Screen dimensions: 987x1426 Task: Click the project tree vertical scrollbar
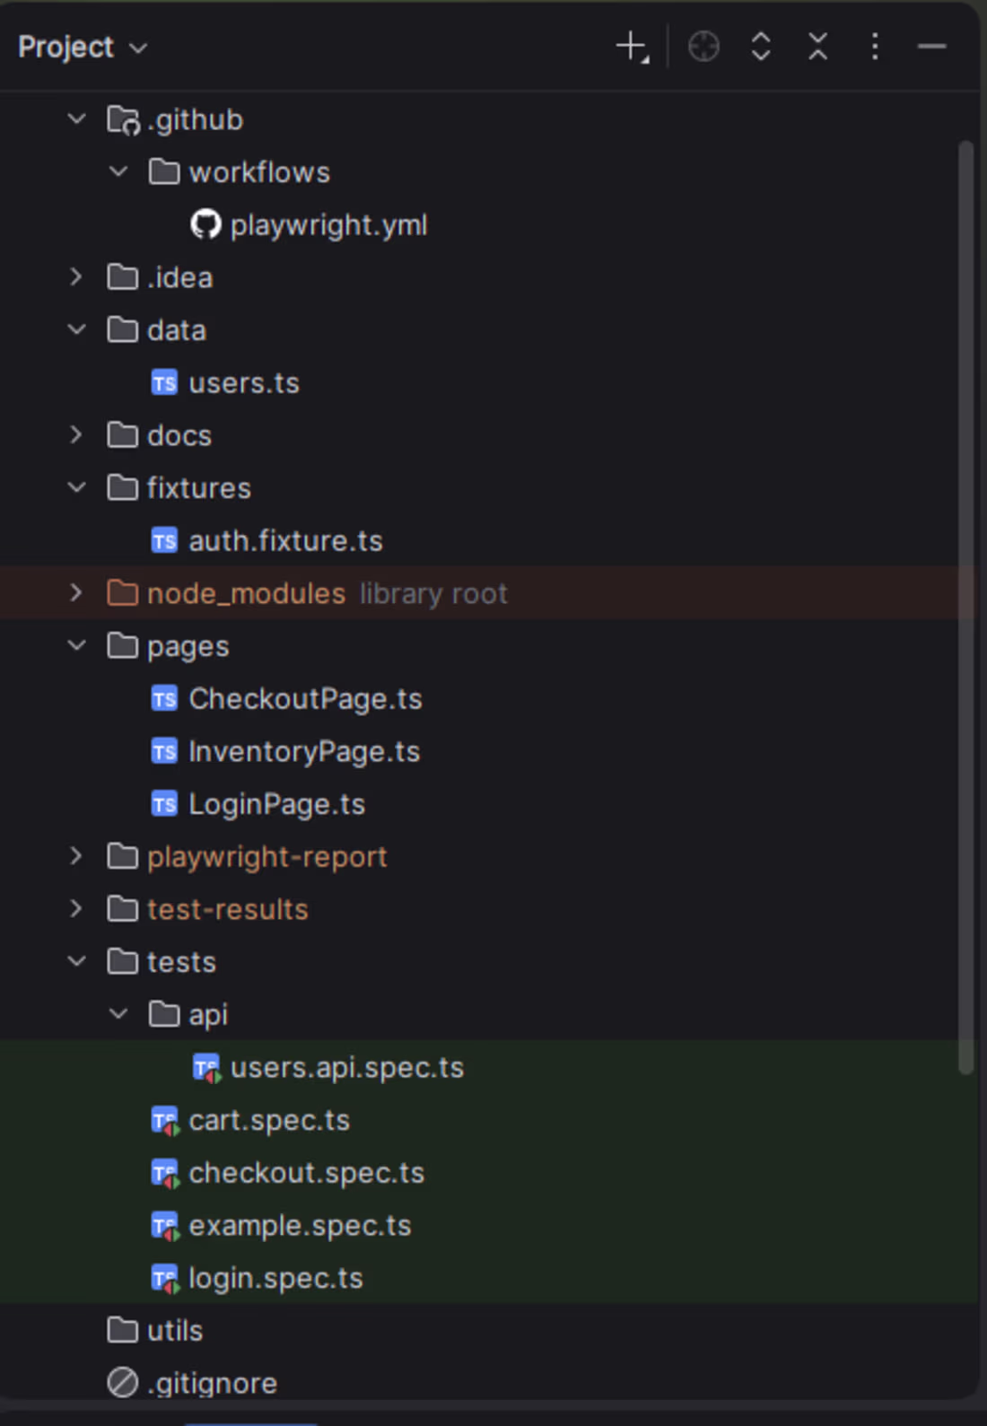tap(965, 607)
